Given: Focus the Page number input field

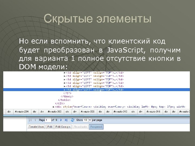Looking at the screenshot, I should (48, 120).
